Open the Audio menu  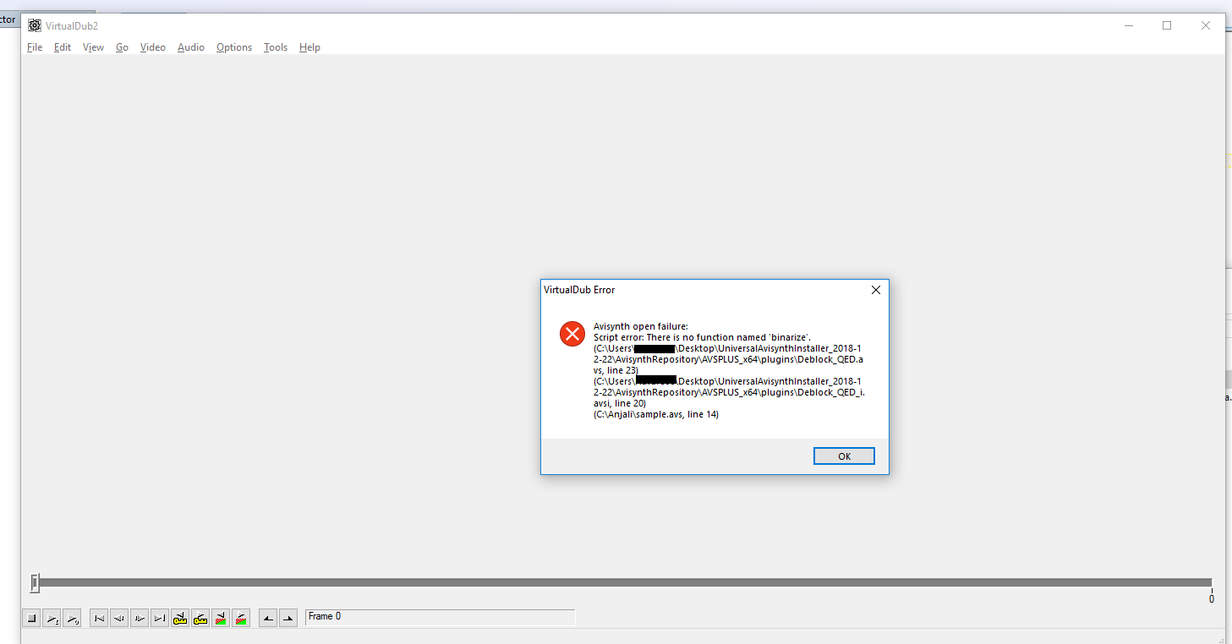click(x=191, y=47)
